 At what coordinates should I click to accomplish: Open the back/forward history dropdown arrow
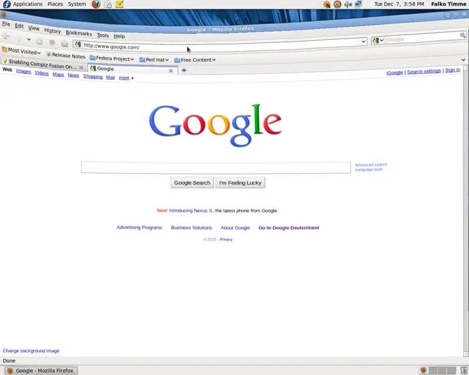coord(29,39)
